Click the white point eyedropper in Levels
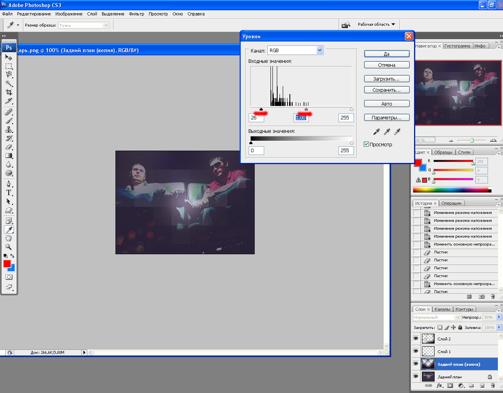The height and width of the screenshot is (393, 503). (x=397, y=131)
